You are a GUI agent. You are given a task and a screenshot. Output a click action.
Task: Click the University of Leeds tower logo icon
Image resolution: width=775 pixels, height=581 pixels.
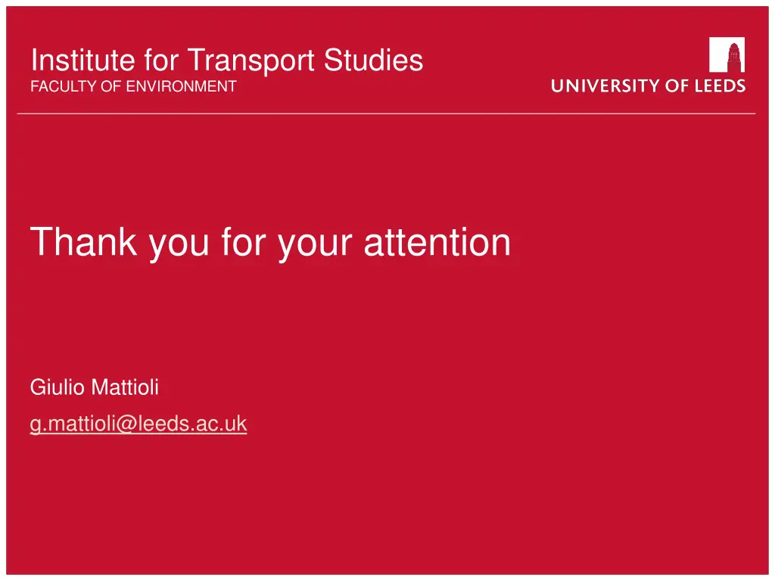727,54
